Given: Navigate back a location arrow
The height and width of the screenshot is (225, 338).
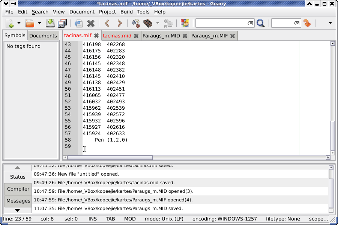Looking at the screenshot, I should click(x=107, y=23).
